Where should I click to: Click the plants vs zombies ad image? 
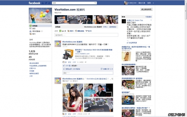(x=128, y=100)
